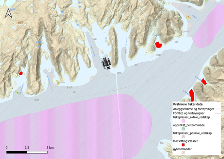Select the pink fiskeplasser_aktive_redskap legend symbol
Image resolution: width=224 pixels, height=159 pixels.
pos(183,120)
